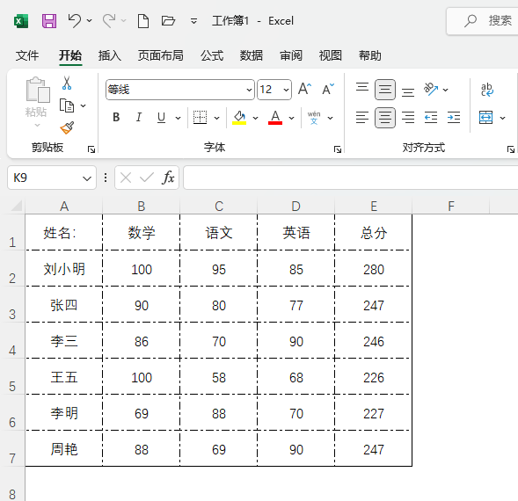Open a new blank workbook icon
Image resolution: width=518 pixels, height=501 pixels.
(143, 21)
